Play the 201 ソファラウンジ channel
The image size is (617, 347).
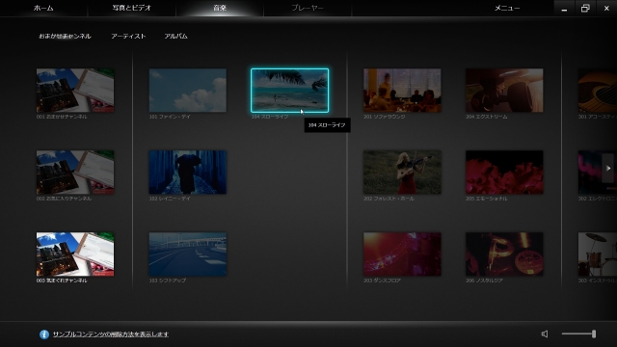coord(402,91)
